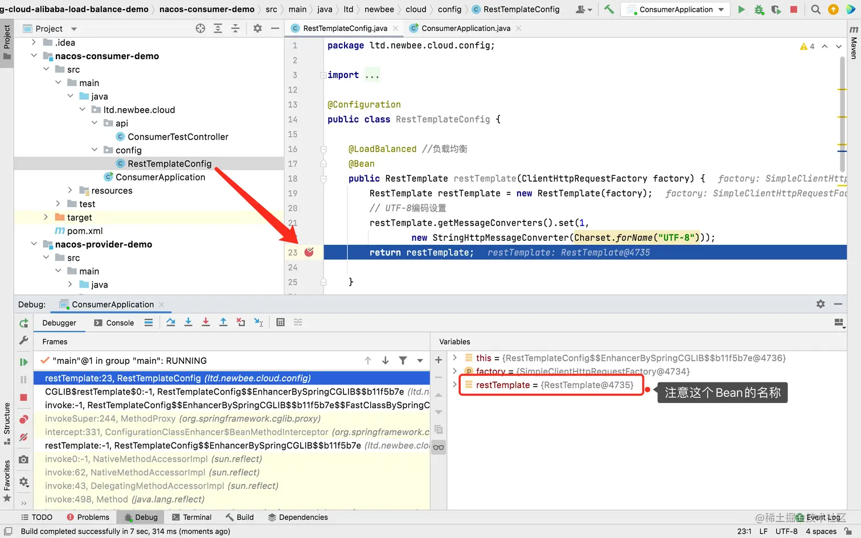Image resolution: width=861 pixels, height=538 pixels.
Task: Hide the Project tool window
Action: [275, 28]
